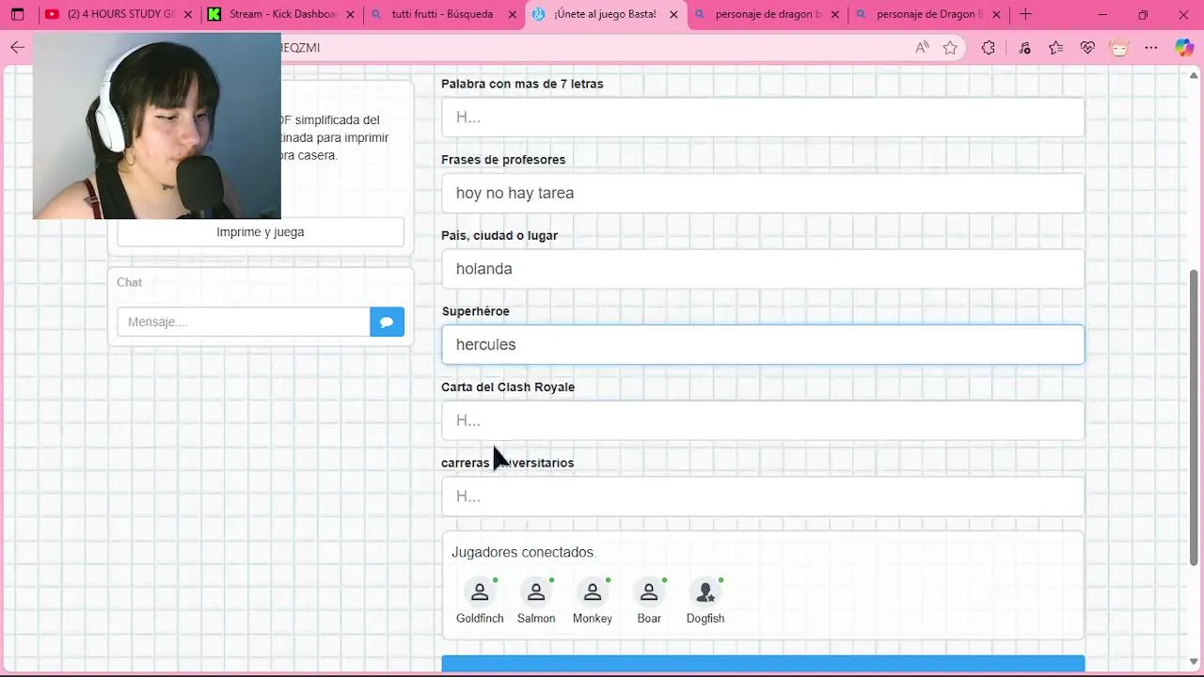
Task: Click the Palabra con mas de 7 letras label
Action: (522, 84)
